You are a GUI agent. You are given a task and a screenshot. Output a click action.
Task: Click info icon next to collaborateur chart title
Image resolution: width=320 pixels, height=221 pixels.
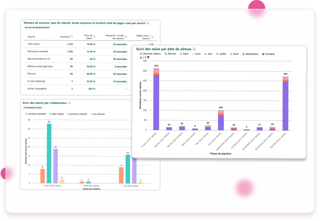(69, 103)
